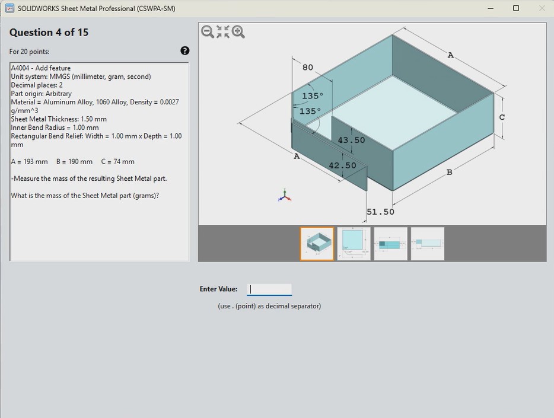Click the 'What is the mass' question text
The height and width of the screenshot is (418, 554).
[85, 196]
